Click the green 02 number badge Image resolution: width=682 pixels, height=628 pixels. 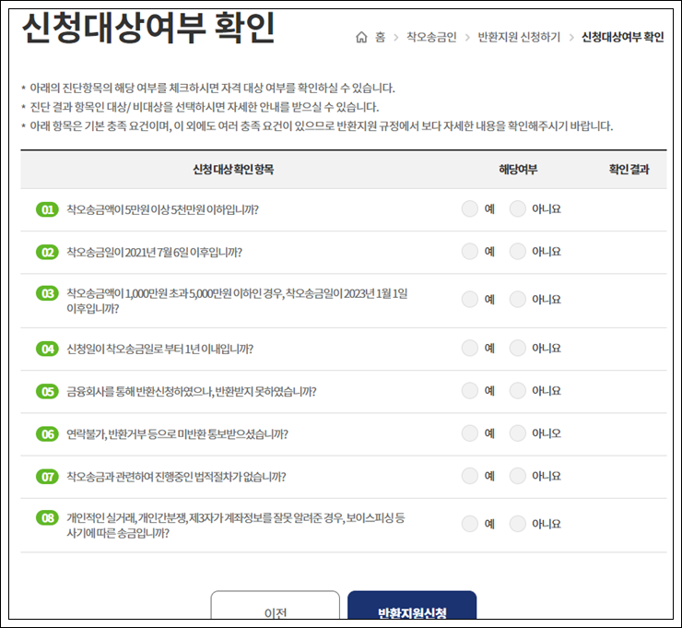[47, 253]
